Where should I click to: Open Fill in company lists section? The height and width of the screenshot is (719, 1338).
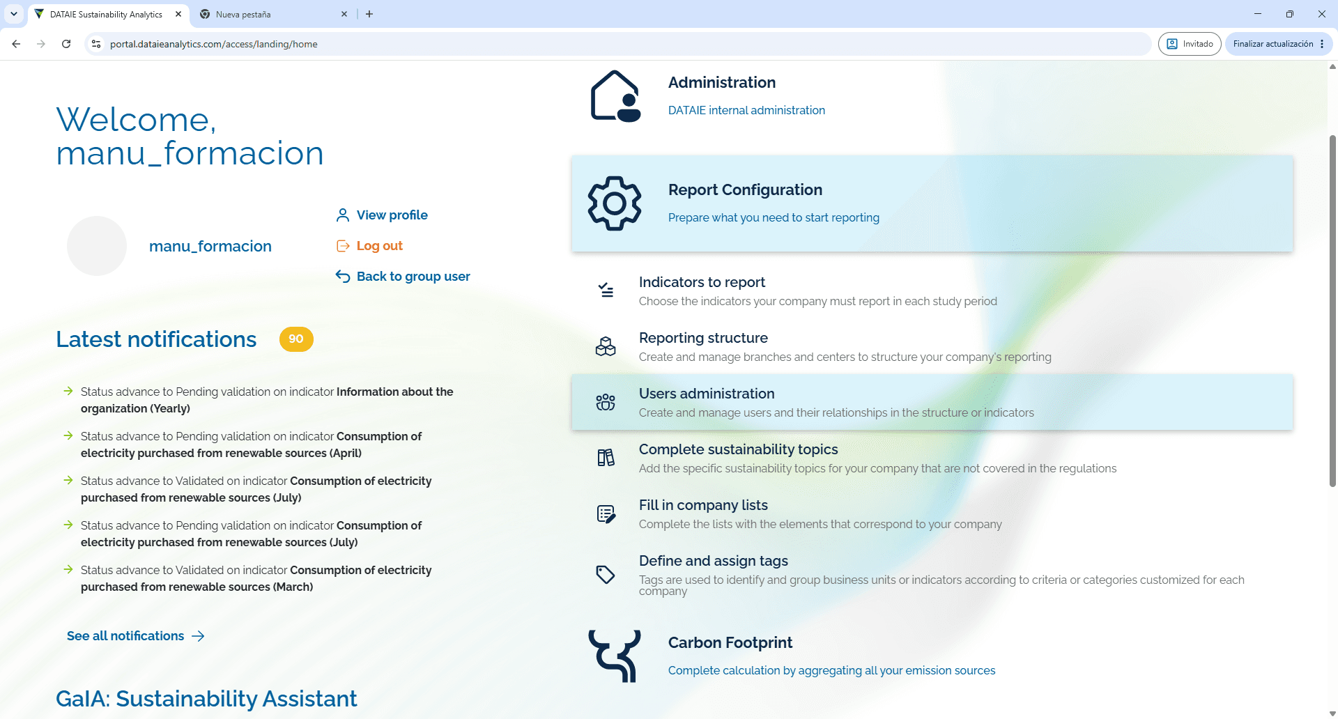click(932, 513)
